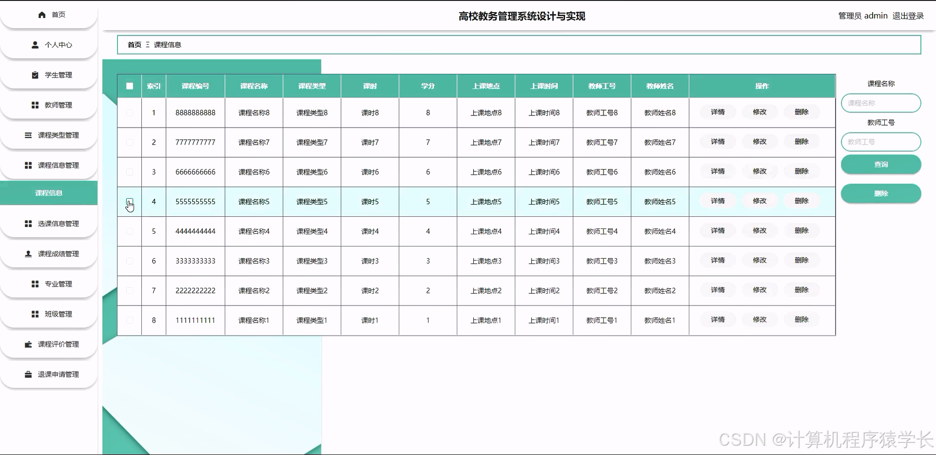This screenshot has height=455, width=936.
Task: Click the 课程名称 input field
Action: (880, 103)
